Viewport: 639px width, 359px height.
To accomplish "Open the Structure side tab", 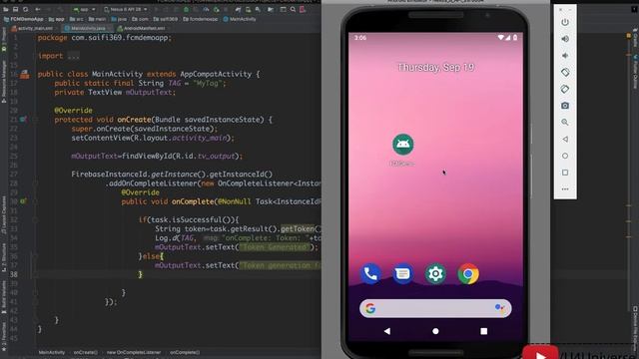I will pyautogui.click(x=4, y=257).
